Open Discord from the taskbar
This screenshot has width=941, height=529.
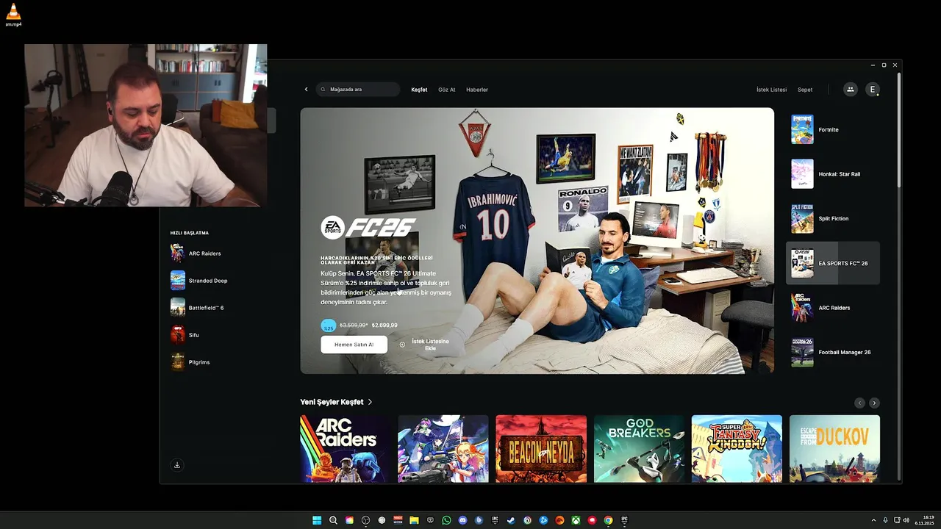tap(462, 520)
